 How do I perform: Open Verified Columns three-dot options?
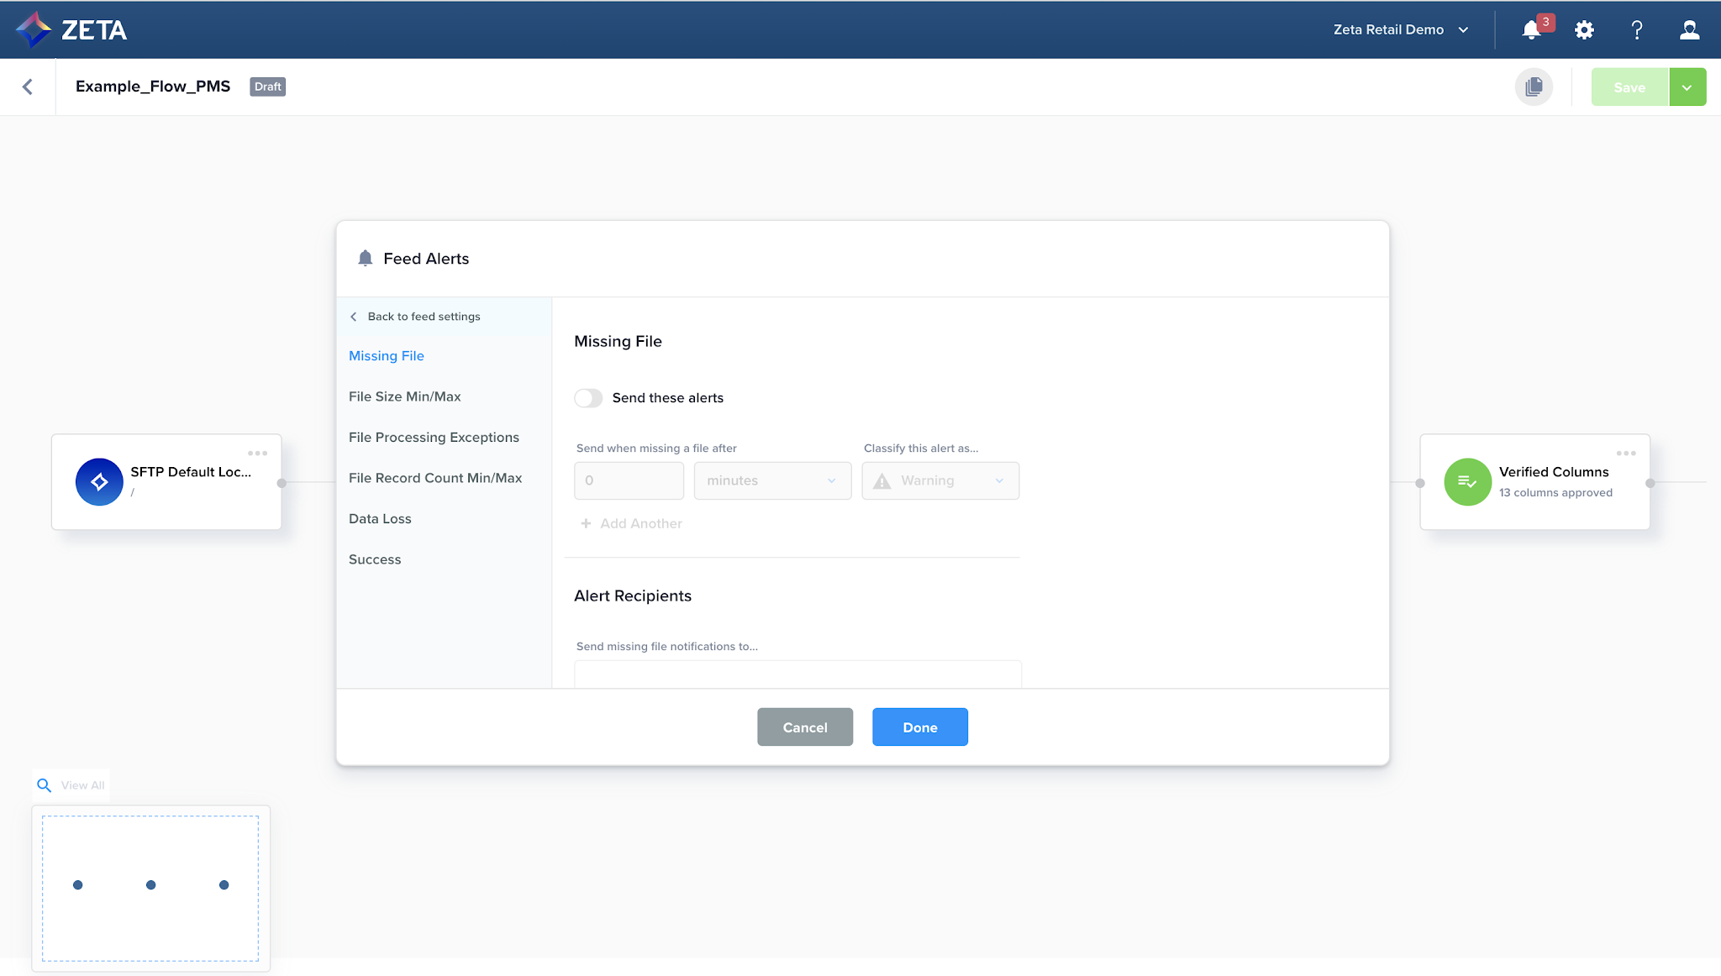pyautogui.click(x=1626, y=454)
